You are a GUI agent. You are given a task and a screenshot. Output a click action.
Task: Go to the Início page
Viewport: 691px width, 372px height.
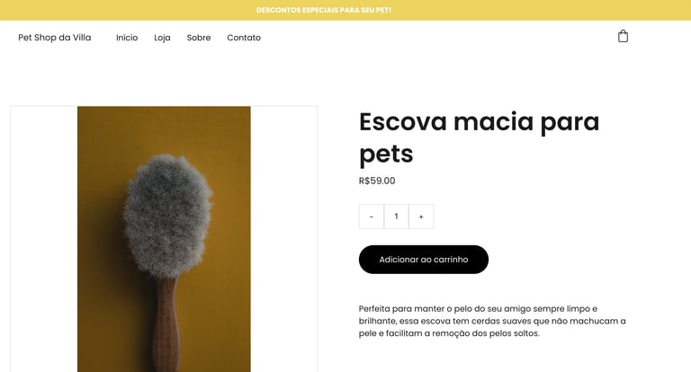pyautogui.click(x=127, y=38)
